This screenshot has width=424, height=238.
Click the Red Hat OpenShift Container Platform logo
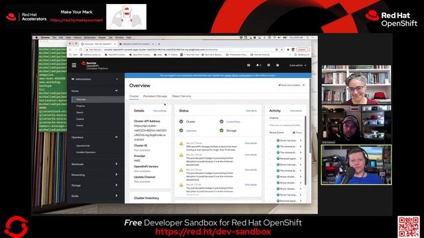[x=94, y=65]
